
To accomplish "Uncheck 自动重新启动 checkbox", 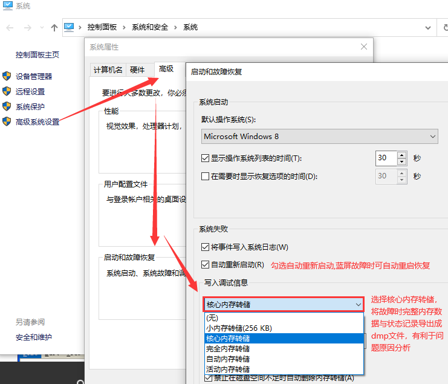I will coord(205,264).
